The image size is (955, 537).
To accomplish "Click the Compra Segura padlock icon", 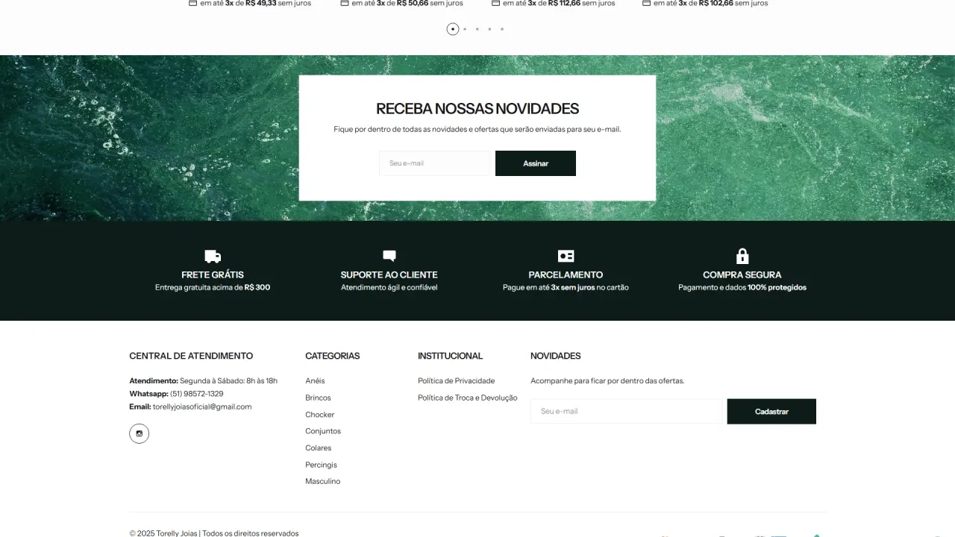I will point(742,256).
